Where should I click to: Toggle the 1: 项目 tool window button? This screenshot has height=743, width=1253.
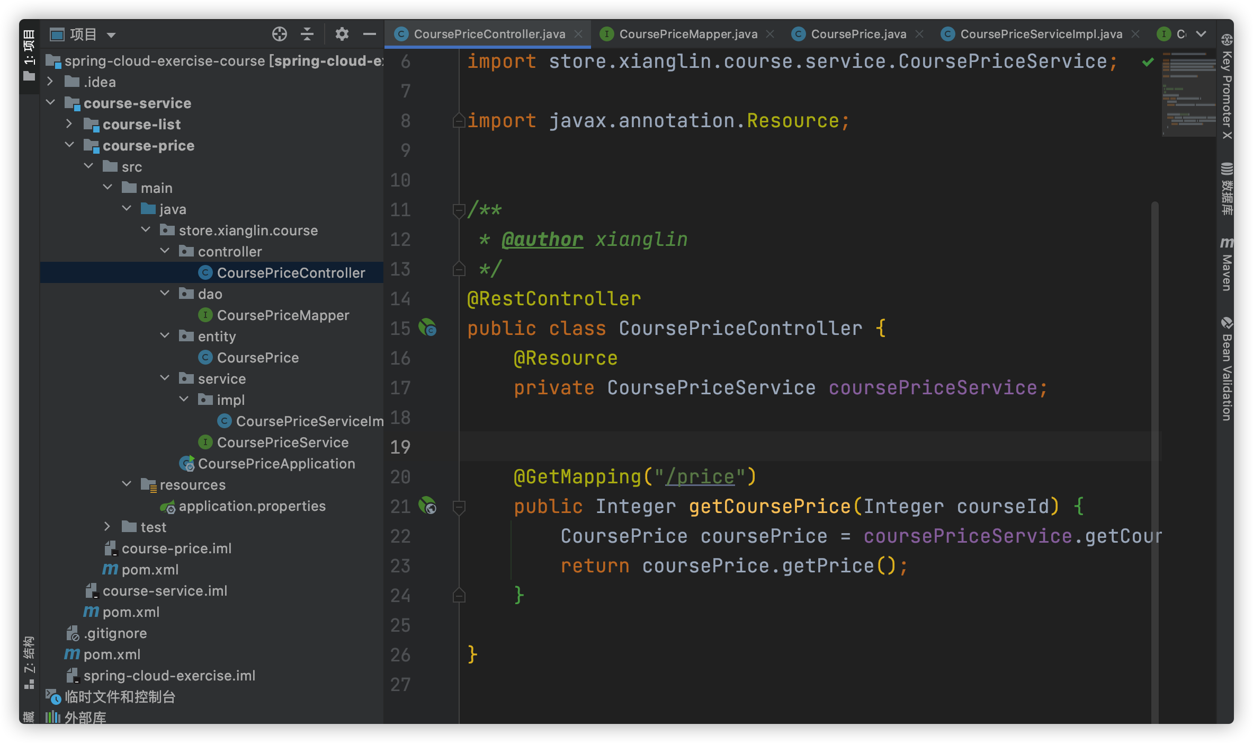[29, 56]
